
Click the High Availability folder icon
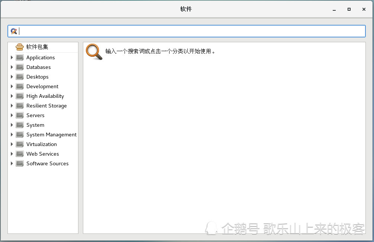pyautogui.click(x=20, y=96)
